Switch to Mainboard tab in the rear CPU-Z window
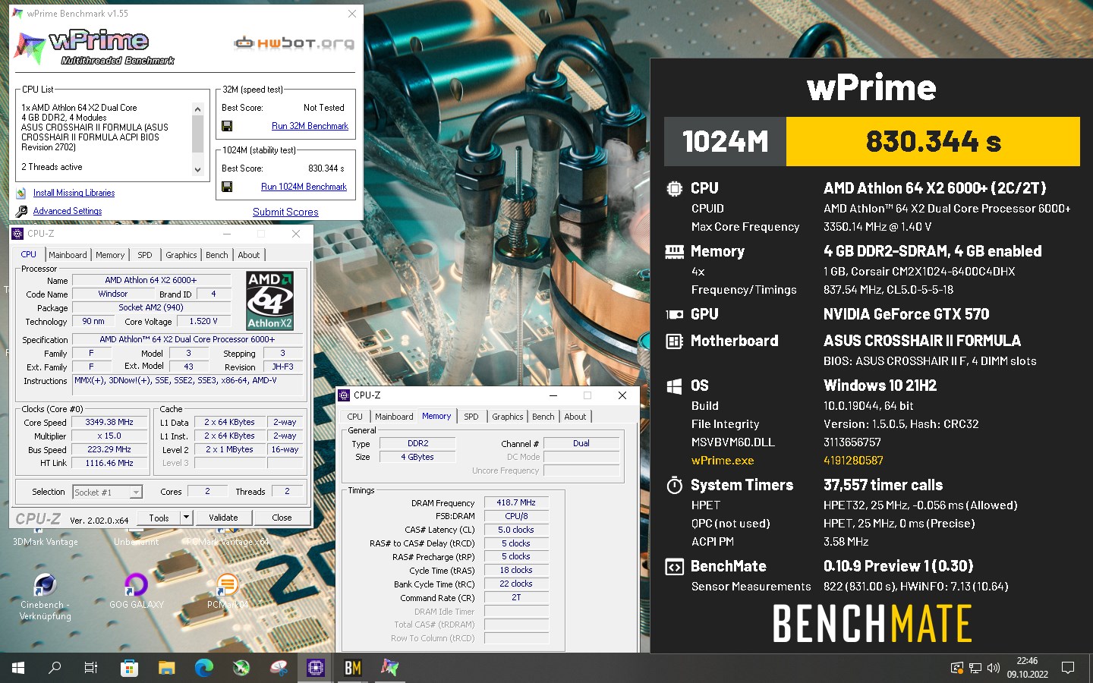 pos(68,255)
